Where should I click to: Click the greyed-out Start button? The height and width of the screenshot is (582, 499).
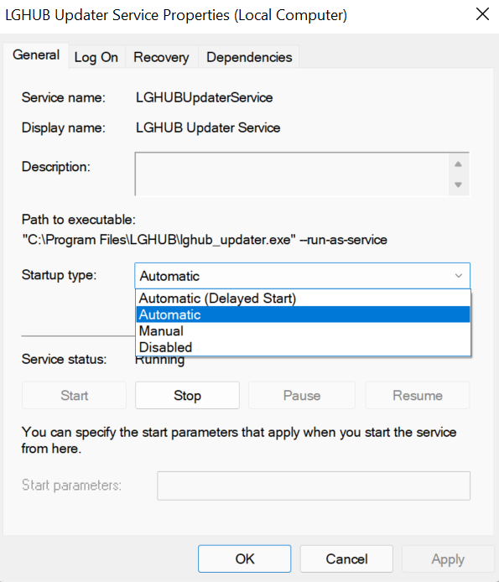75,395
